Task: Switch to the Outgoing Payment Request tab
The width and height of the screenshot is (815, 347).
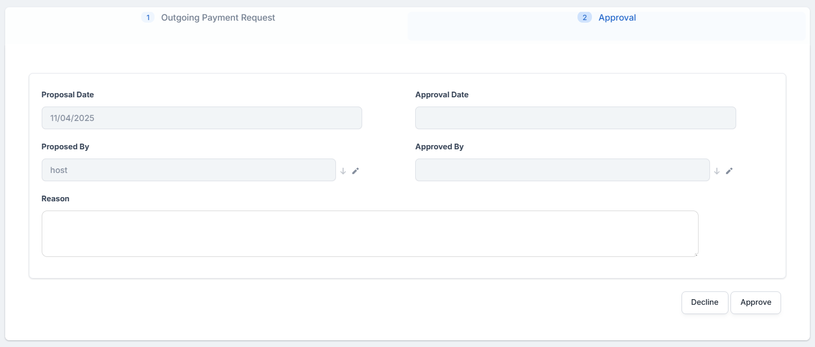Action: point(218,18)
